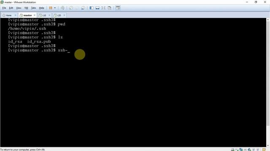
Task: Revert virtual machine to previous snapshot
Action: coord(77,8)
